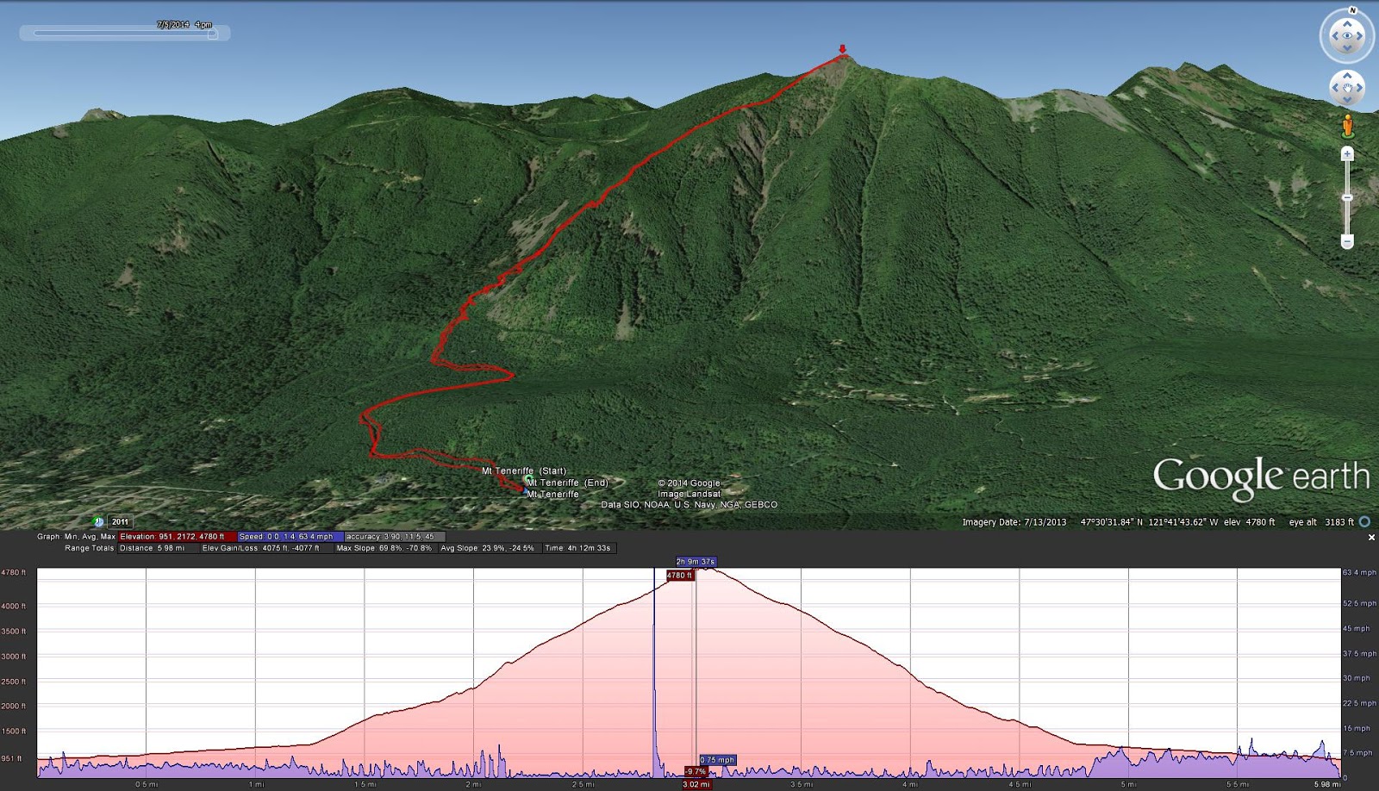Screen dimensions: 1379x791
Task: Click the 4780 ft peak marker on the graph
Action: coord(680,575)
